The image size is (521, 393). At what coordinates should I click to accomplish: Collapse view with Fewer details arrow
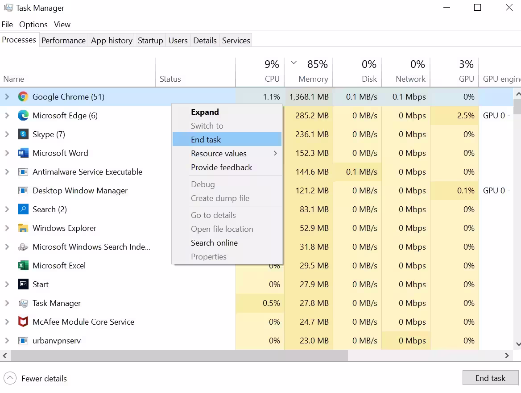click(x=10, y=379)
